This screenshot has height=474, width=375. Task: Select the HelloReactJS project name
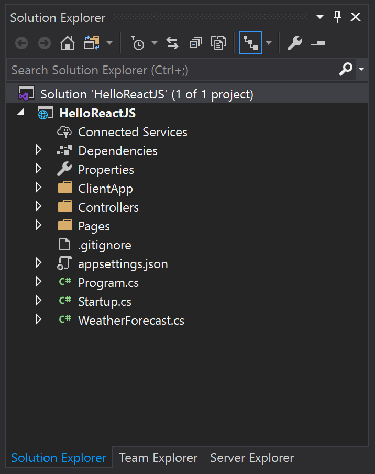tap(97, 113)
